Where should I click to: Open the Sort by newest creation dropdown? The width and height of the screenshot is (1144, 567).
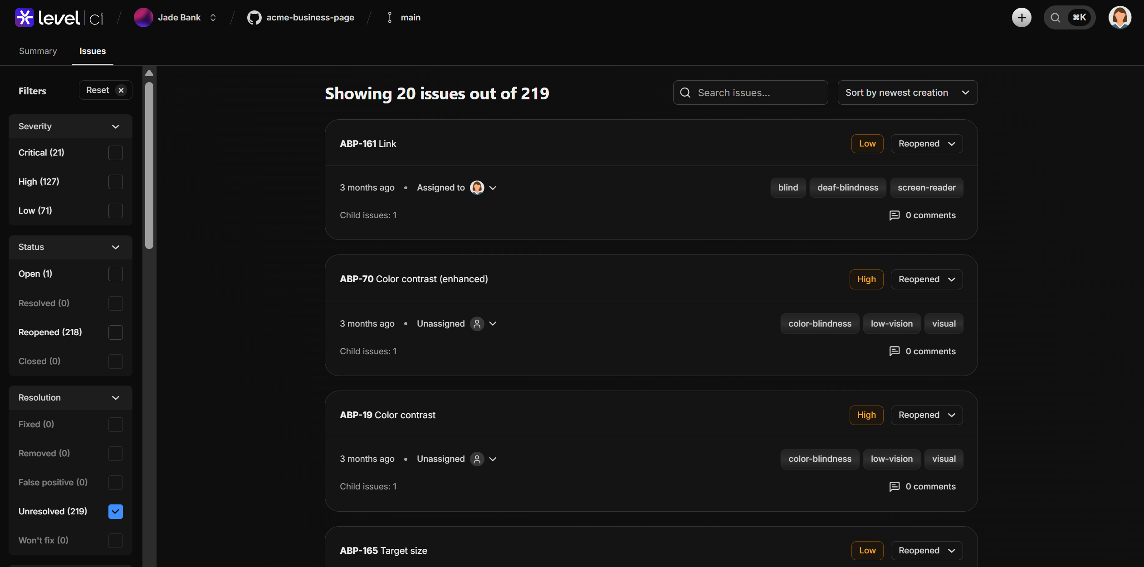click(x=907, y=93)
